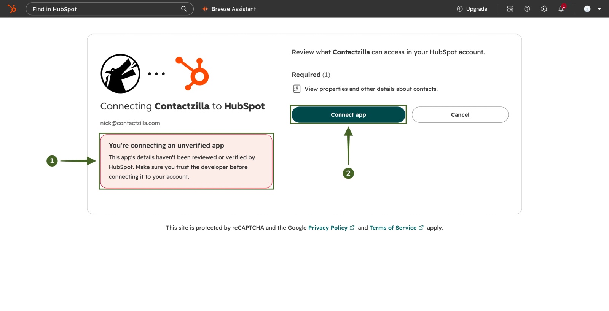
Task: Click the Contactzilla dragon logo
Action: 120,74
